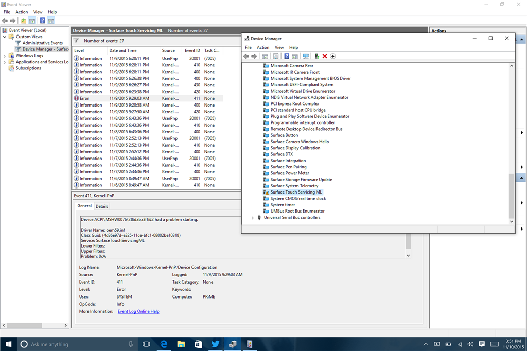This screenshot has width=527, height=351.
Task: Click Up One Level folder icon in Event Viewer
Action: pyautogui.click(x=24, y=21)
